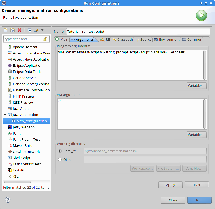The width and height of the screenshot is (215, 209).
Task: Switch to the JRE tab
Action: point(105,39)
